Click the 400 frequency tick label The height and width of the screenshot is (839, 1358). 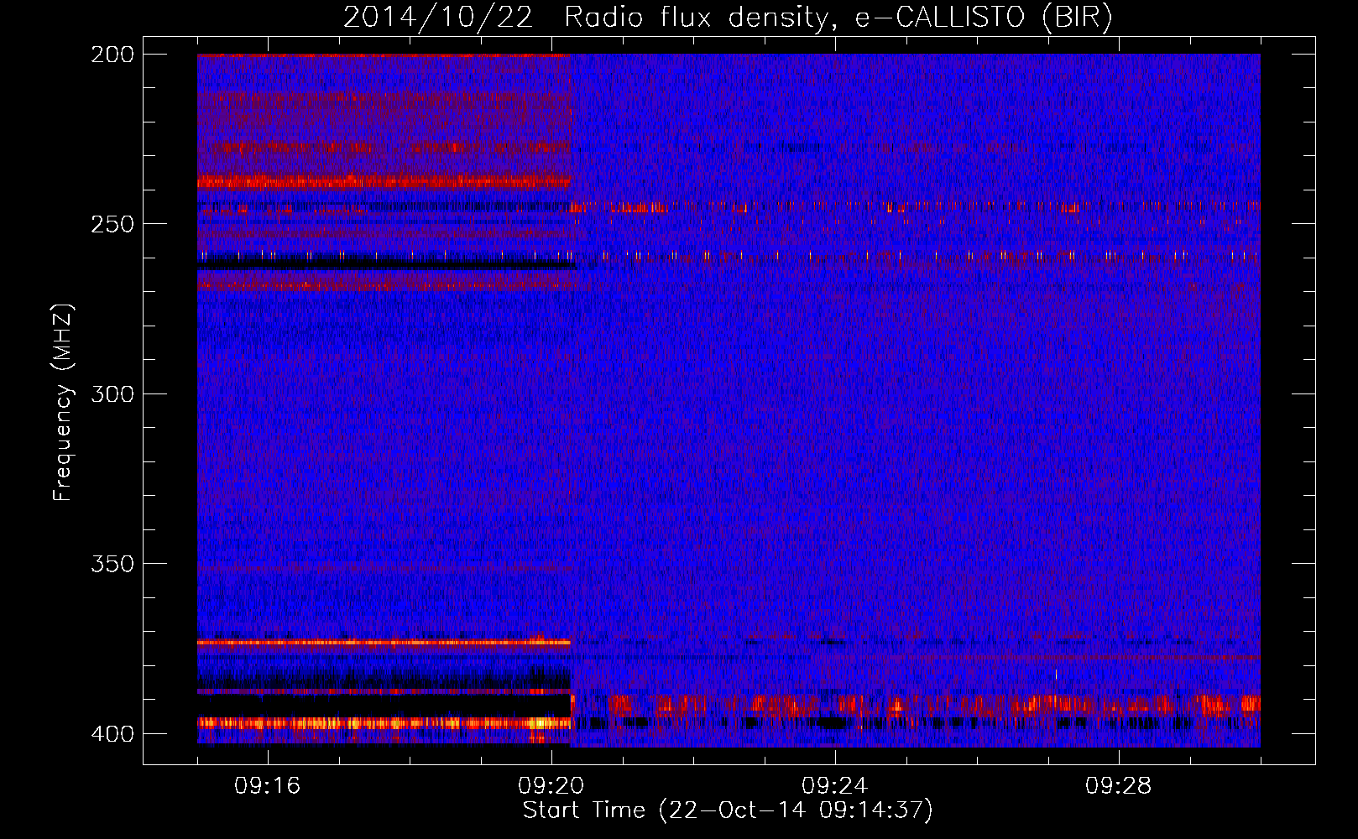pyautogui.click(x=112, y=733)
